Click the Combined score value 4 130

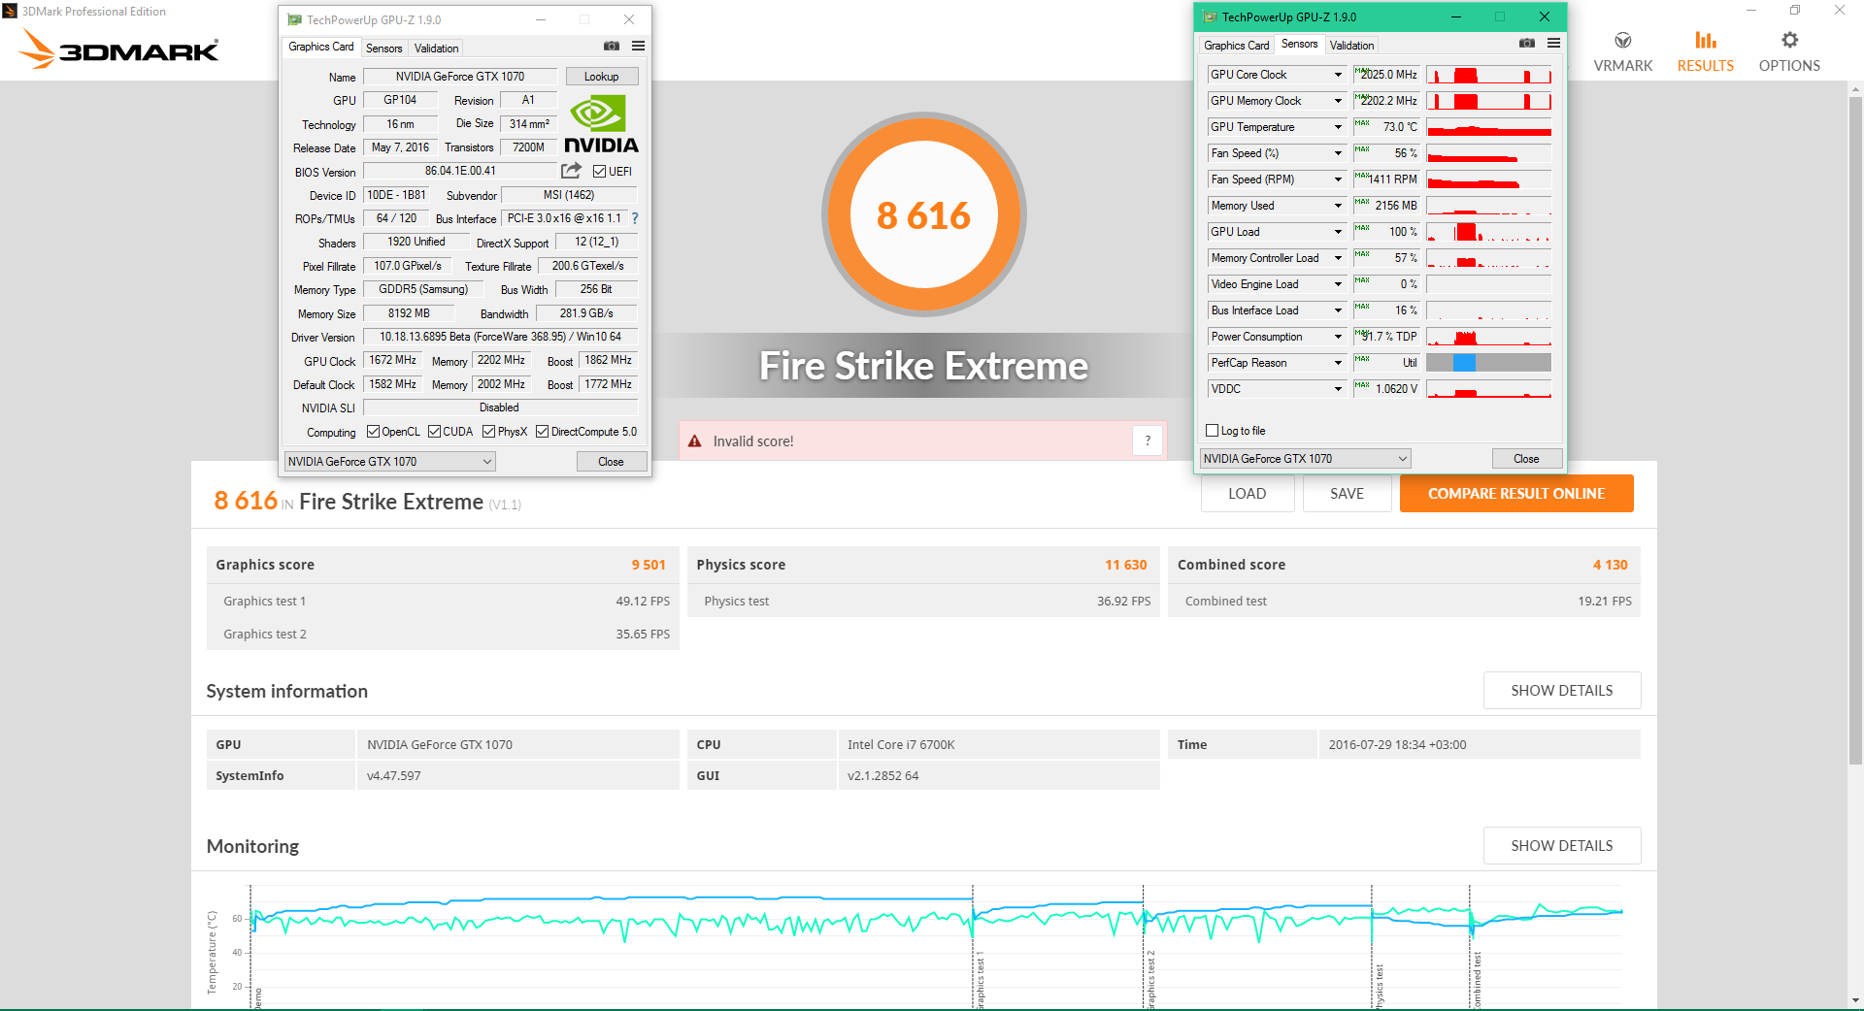point(1611,565)
